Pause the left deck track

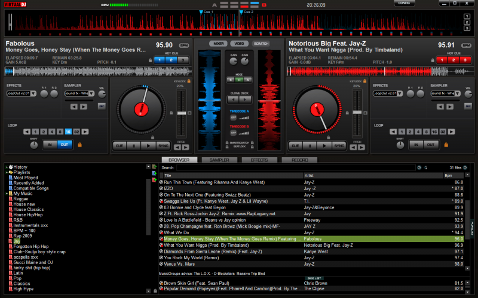(134, 146)
